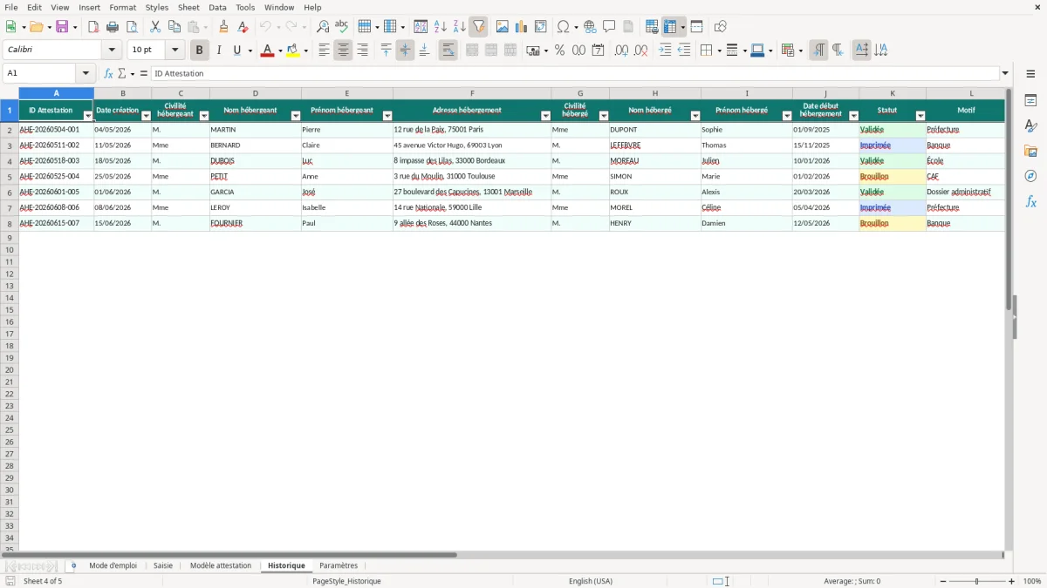Expand the formula bar
Viewport: 1047px width, 588px height.
click(1005, 73)
